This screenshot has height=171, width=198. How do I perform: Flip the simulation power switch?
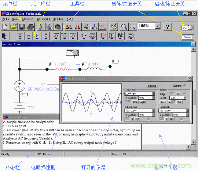point(187,28)
